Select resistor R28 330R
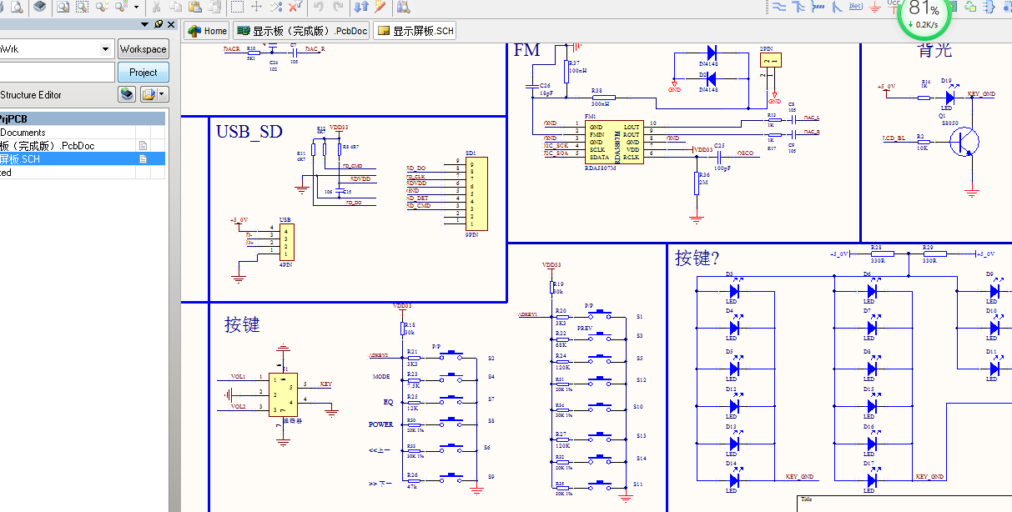 881,253
